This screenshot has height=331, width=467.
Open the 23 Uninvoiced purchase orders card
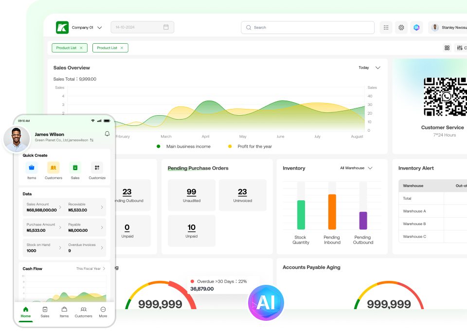point(242,195)
